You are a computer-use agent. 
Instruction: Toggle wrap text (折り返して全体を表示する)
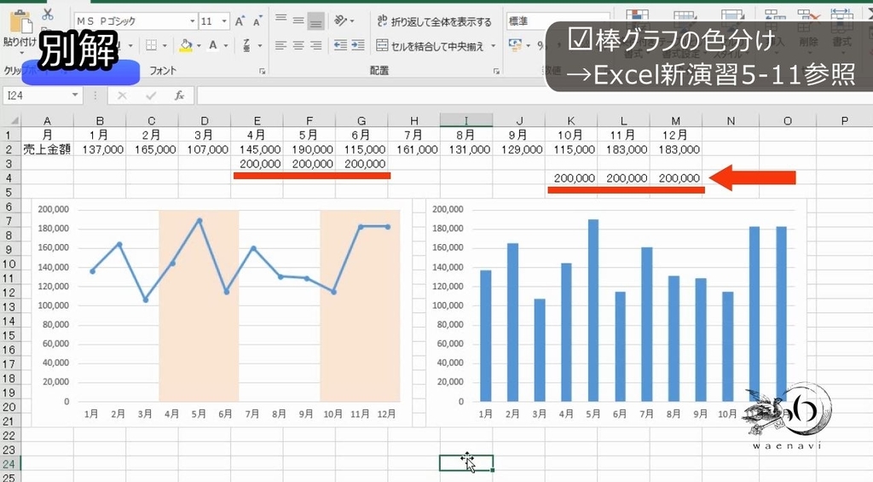point(434,21)
